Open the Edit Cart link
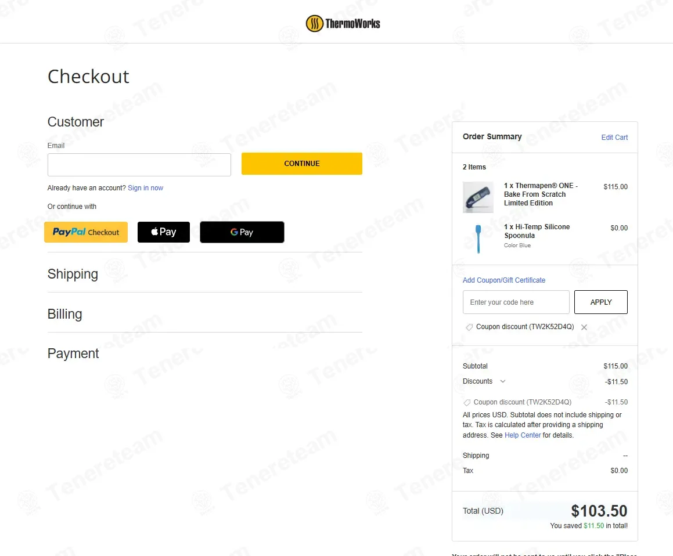673x556 pixels. coord(614,138)
